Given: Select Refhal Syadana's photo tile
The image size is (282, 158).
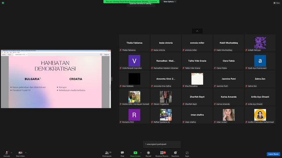Looking at the screenshot, I should pos(166,115).
